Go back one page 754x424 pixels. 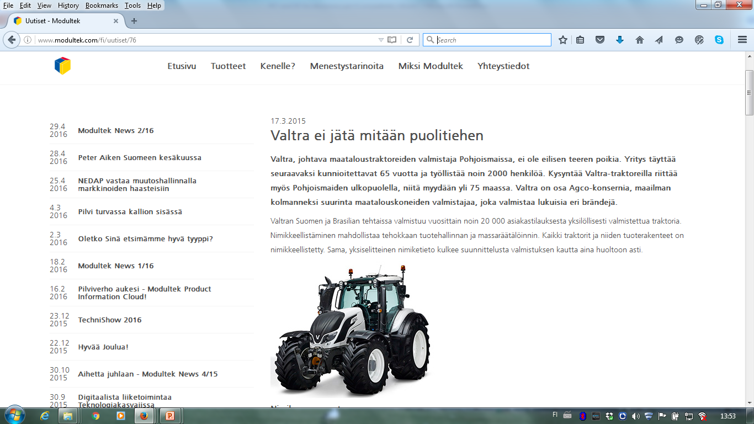(x=12, y=40)
